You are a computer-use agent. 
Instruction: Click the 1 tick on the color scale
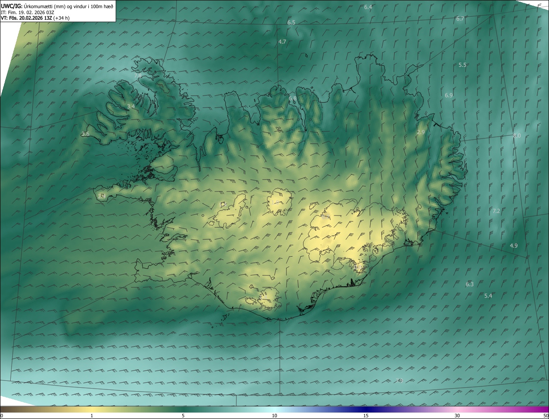(92, 416)
